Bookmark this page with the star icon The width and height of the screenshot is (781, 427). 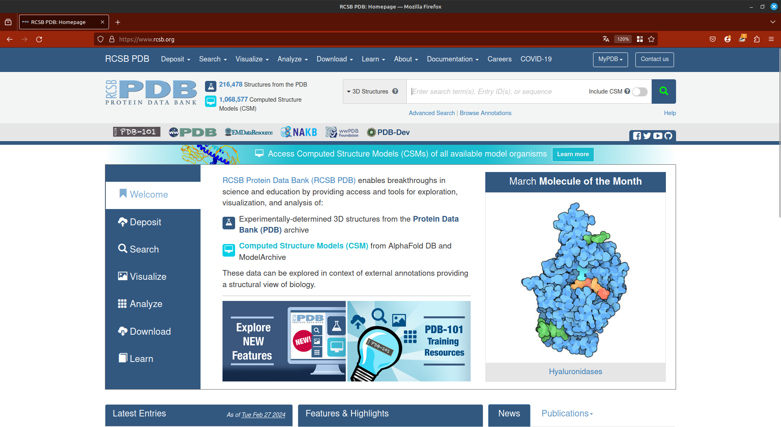(x=651, y=39)
